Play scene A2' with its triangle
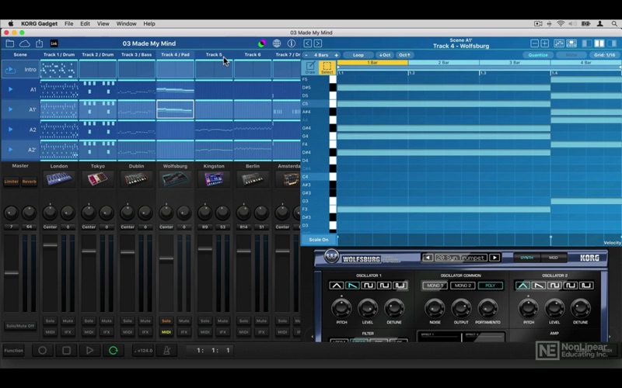The height and width of the screenshot is (388, 622). click(11, 150)
